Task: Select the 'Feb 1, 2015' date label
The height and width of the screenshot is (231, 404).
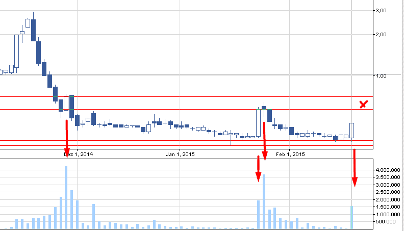Action: 290,153
